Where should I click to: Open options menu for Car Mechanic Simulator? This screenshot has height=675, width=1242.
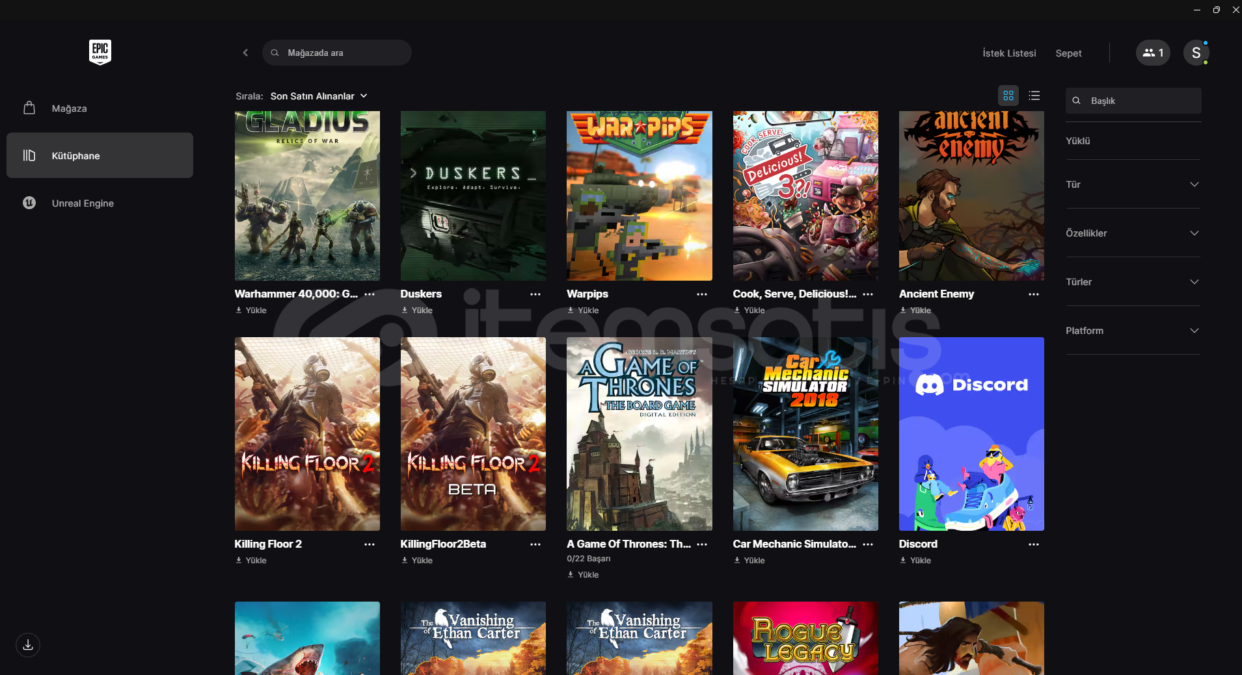pyautogui.click(x=868, y=544)
